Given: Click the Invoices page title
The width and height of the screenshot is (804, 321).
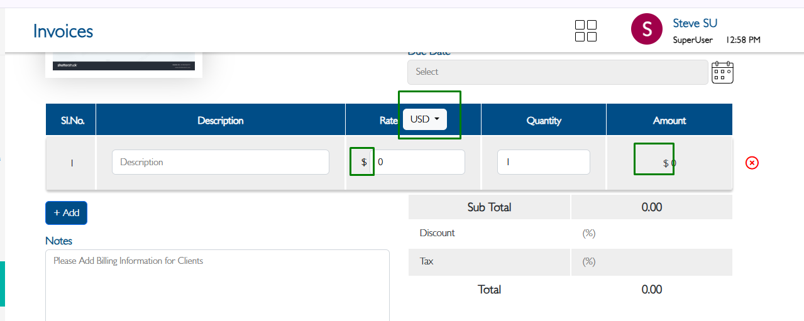Looking at the screenshot, I should click(x=63, y=31).
